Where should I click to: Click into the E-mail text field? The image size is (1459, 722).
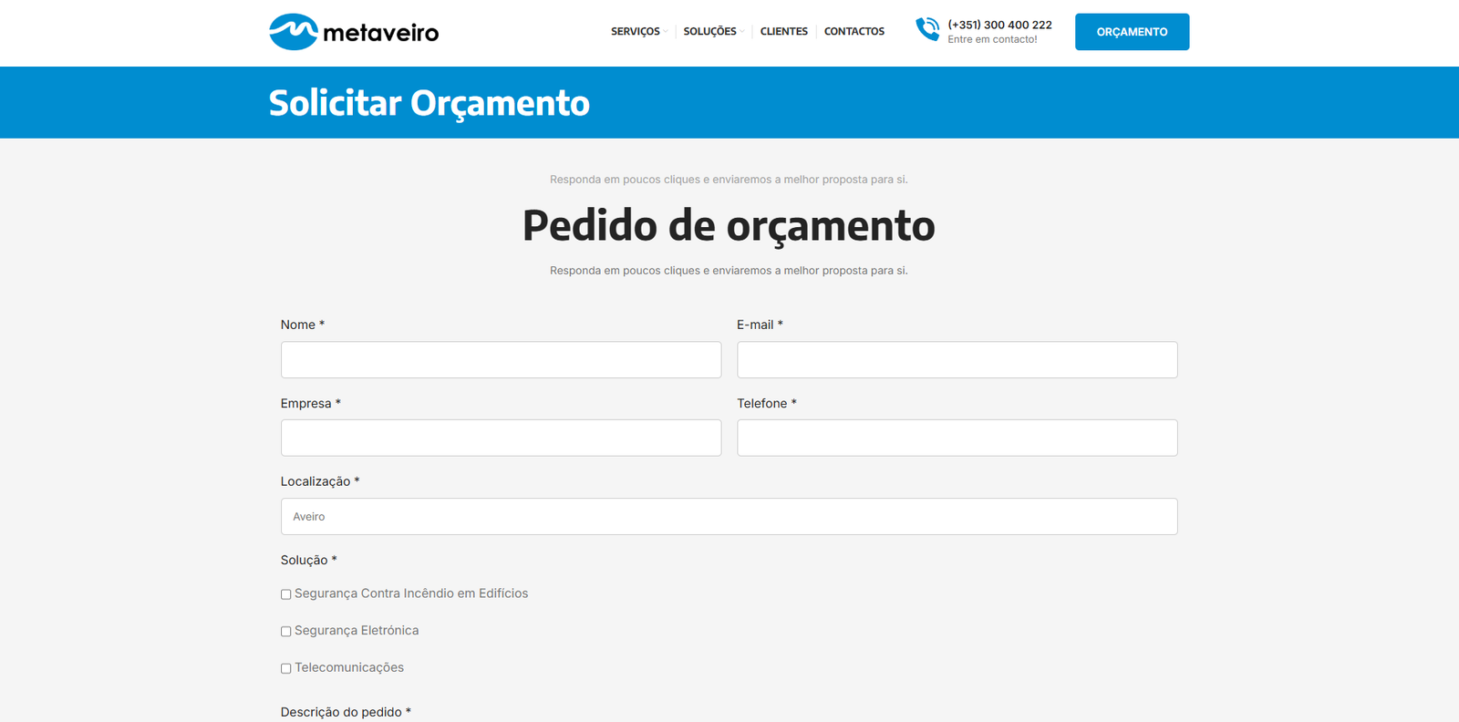pos(957,360)
